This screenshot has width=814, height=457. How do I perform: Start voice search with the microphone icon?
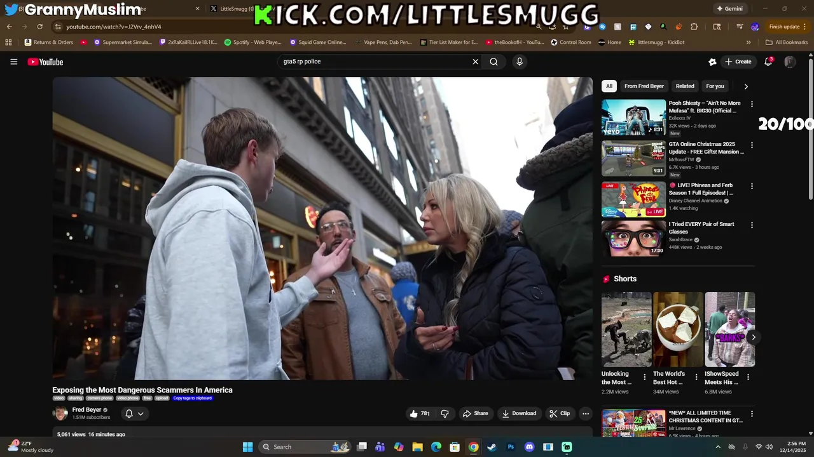[x=520, y=62]
